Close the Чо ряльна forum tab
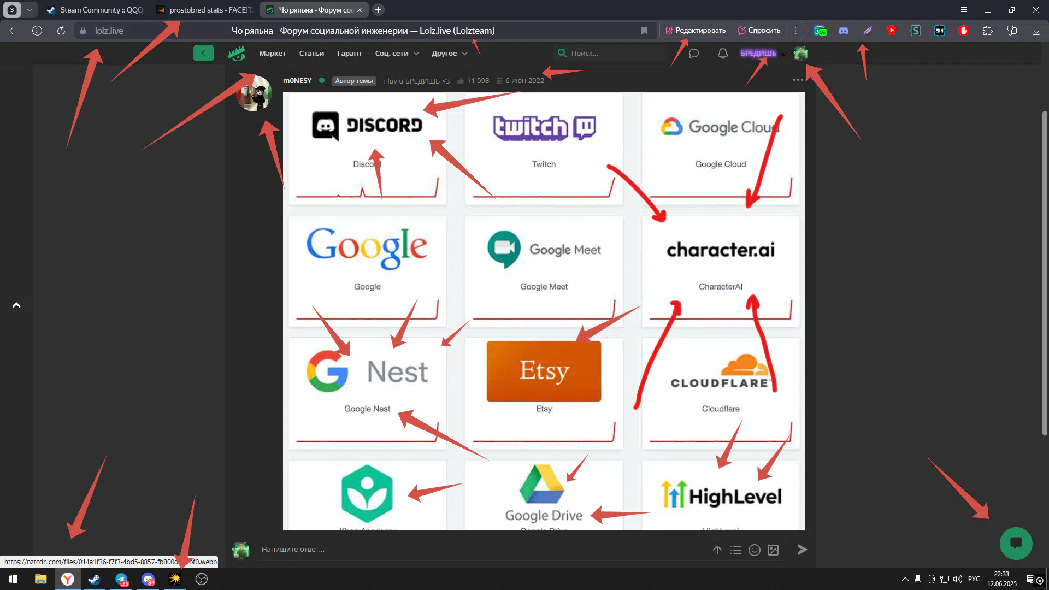This screenshot has height=590, width=1049. click(360, 10)
